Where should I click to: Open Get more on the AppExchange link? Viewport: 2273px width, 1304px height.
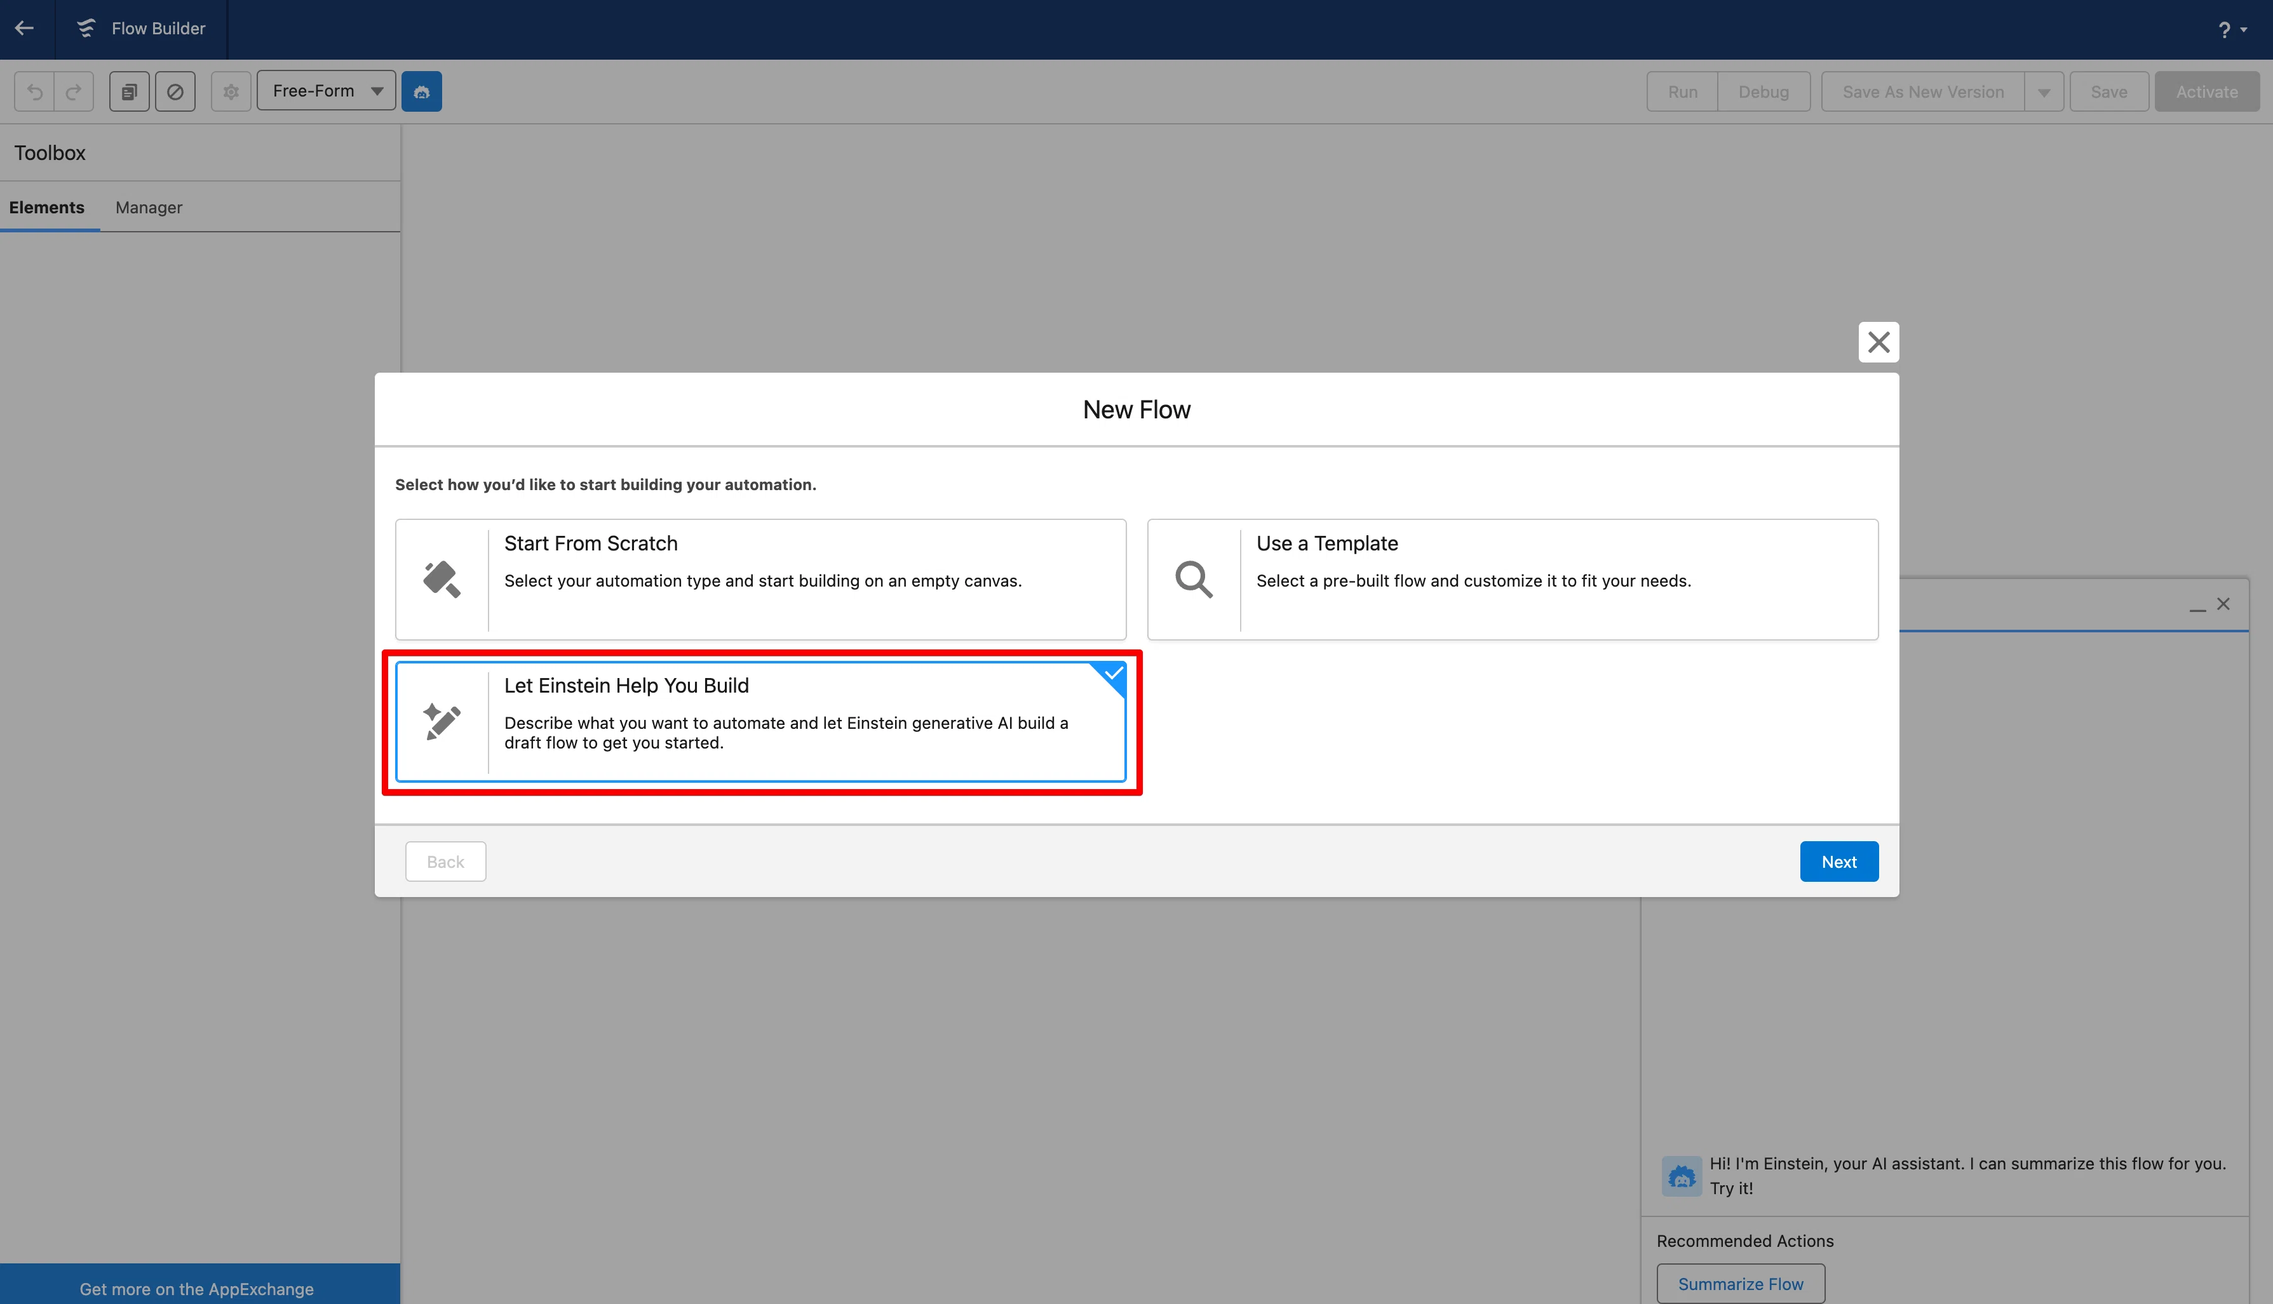pyautogui.click(x=196, y=1289)
